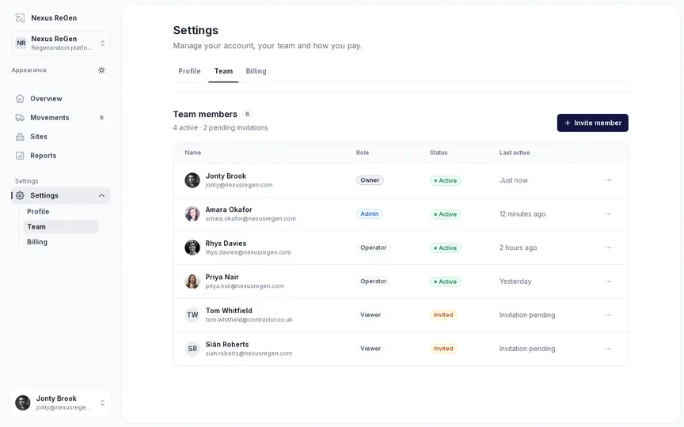This screenshot has height=427, width=684.
Task: Open row actions for Siân Roberts
Action: 608,349
